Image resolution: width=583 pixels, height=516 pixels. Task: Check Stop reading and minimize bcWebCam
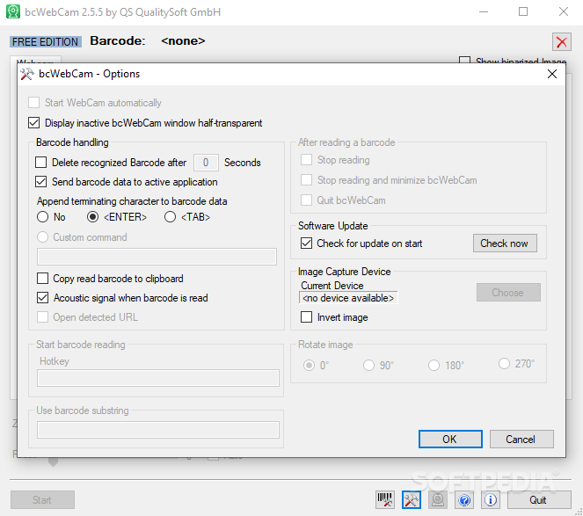click(306, 180)
